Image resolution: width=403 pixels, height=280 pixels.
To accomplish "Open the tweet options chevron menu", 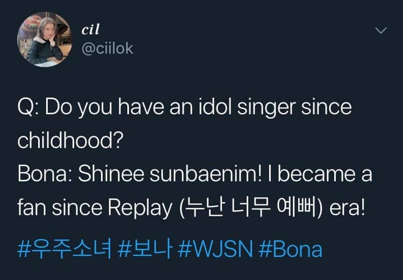I will tap(380, 32).
